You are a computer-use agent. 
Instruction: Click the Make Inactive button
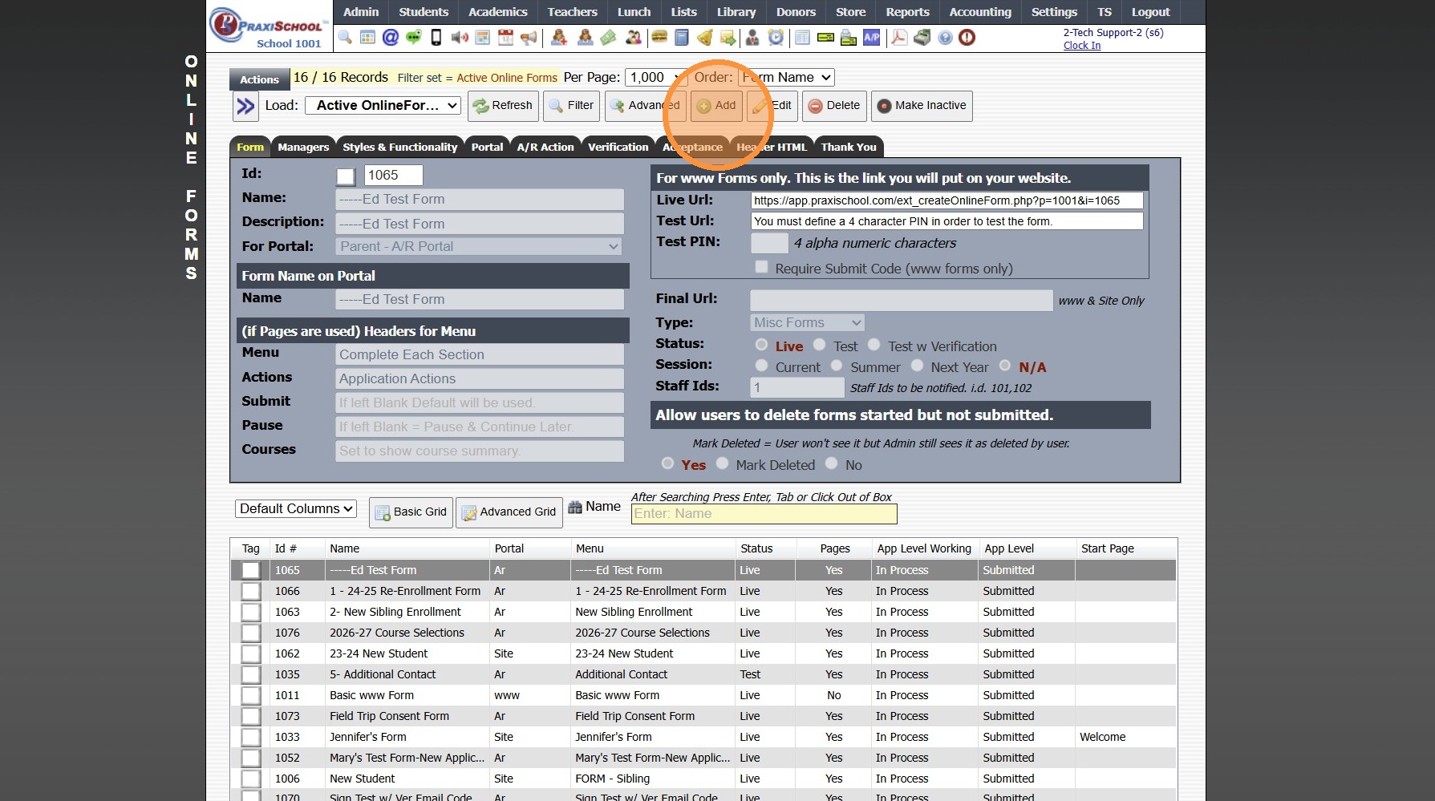coord(922,105)
